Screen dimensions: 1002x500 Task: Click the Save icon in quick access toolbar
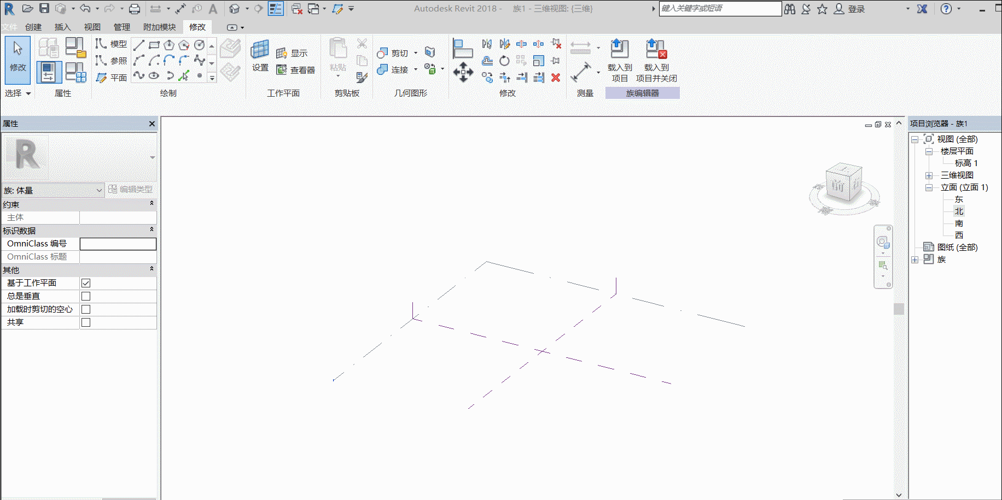44,8
